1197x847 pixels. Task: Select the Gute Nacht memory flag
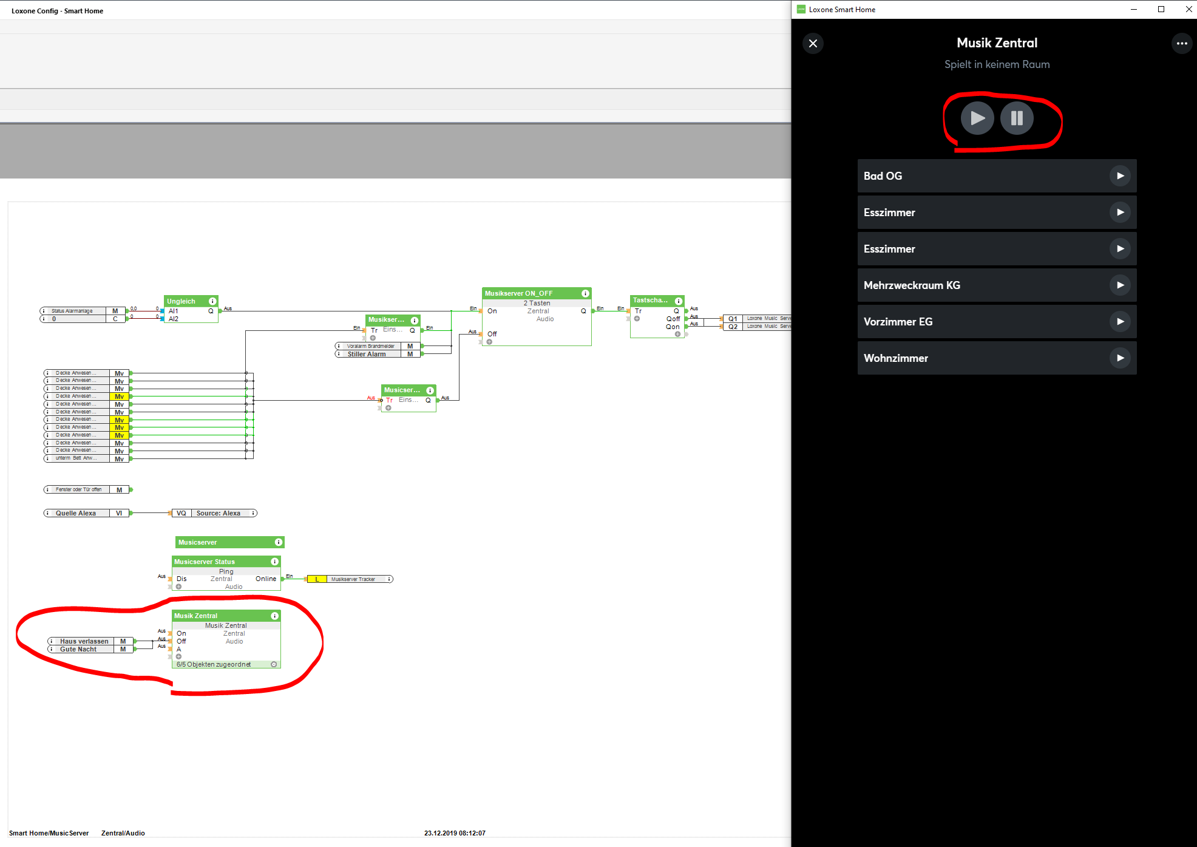click(x=78, y=649)
